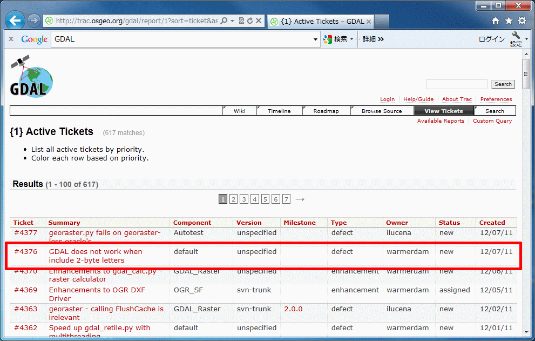This screenshot has width=535, height=341.
Task: Click the browser Back arrow button
Action: pyautogui.click(x=15, y=21)
